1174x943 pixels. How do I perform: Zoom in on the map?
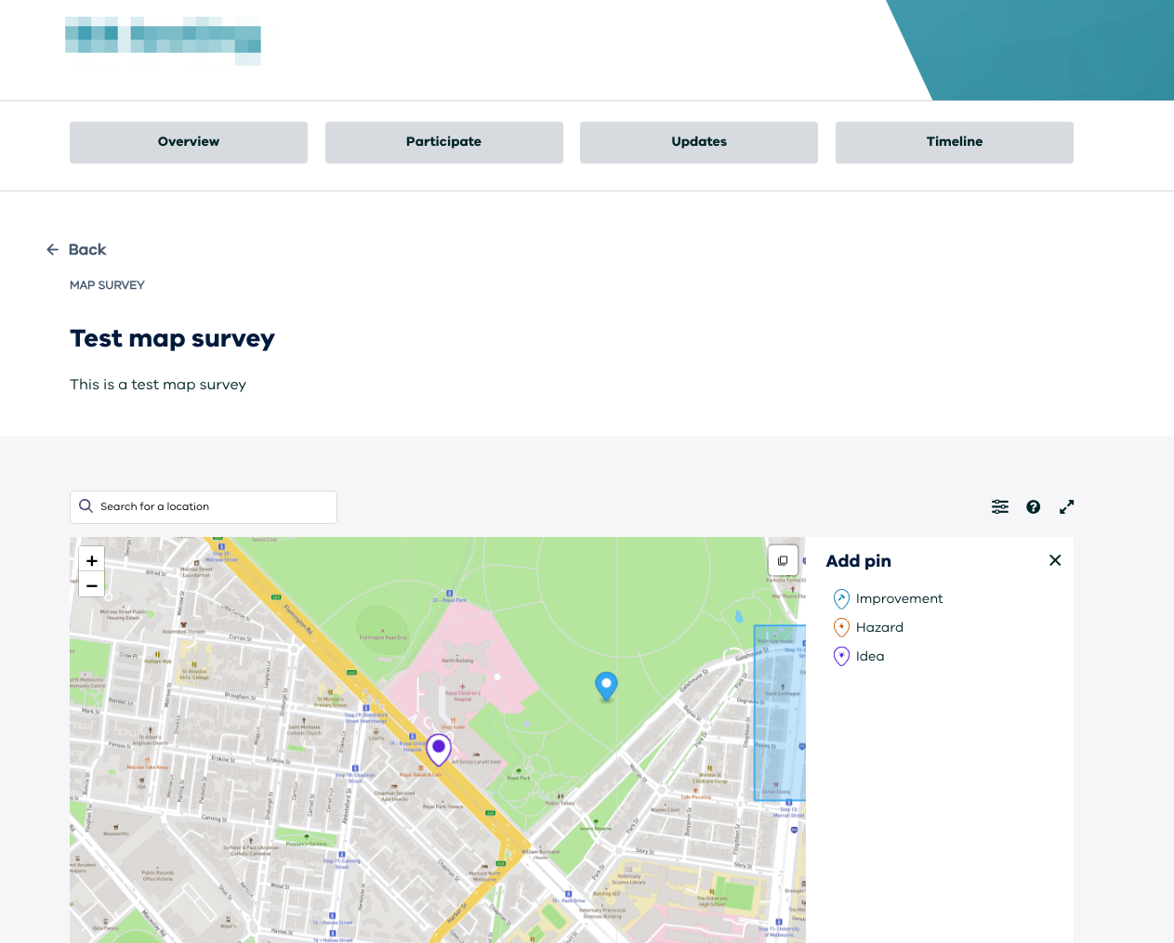[x=92, y=560]
